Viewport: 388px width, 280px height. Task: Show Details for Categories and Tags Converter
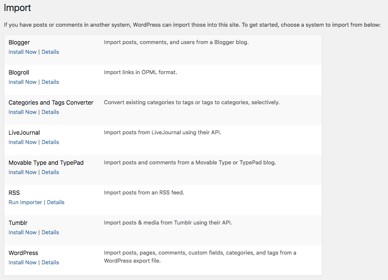[x=50, y=112]
